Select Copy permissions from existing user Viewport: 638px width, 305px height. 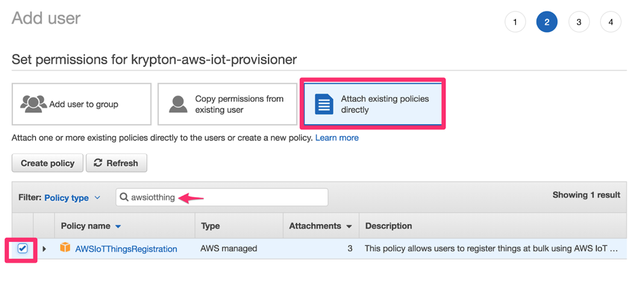pos(227,104)
